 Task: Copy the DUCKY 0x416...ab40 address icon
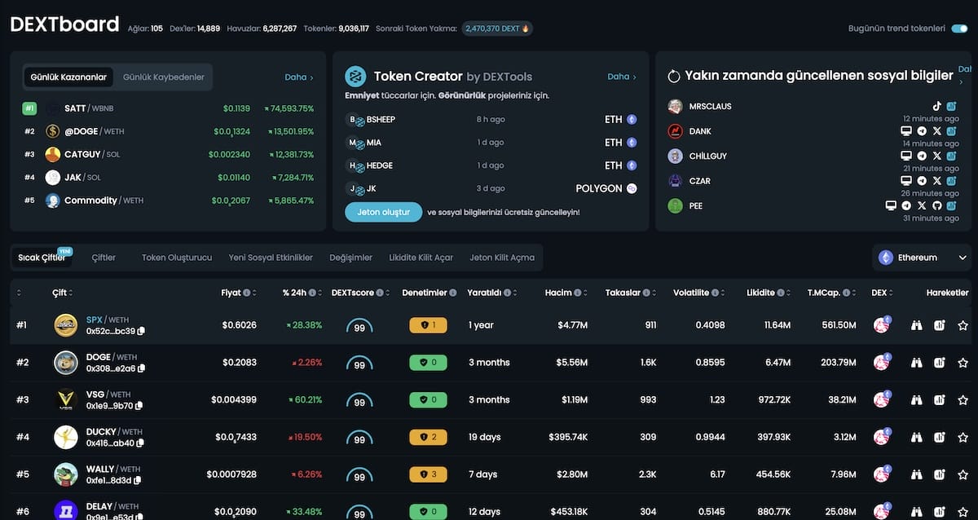click(140, 443)
